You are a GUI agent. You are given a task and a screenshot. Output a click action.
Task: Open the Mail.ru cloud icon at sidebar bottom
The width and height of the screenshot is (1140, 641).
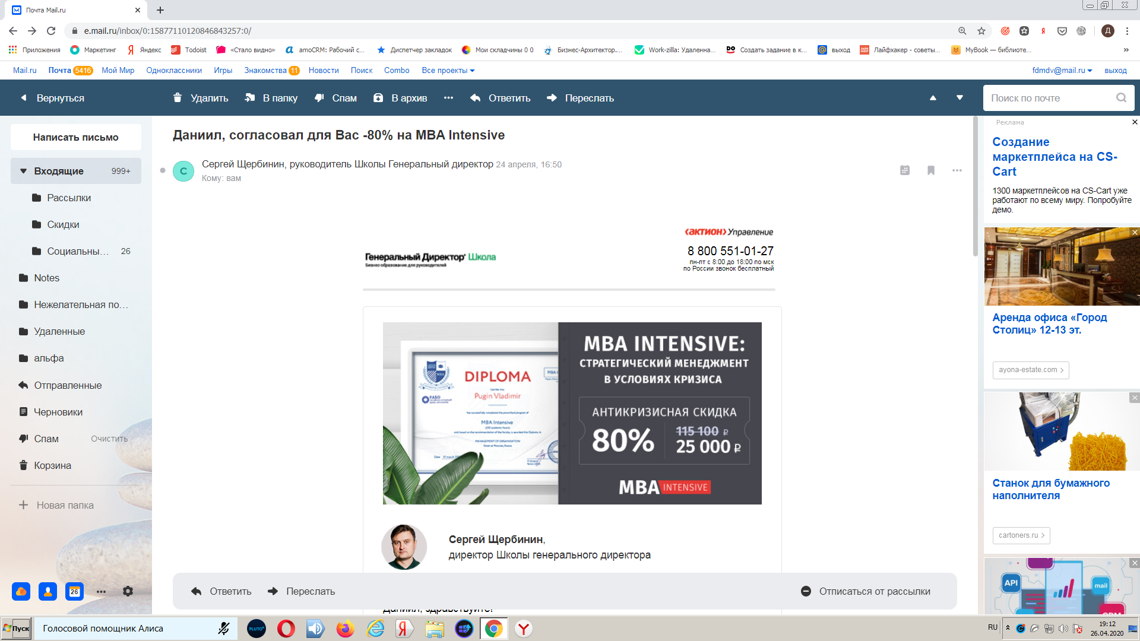21,591
